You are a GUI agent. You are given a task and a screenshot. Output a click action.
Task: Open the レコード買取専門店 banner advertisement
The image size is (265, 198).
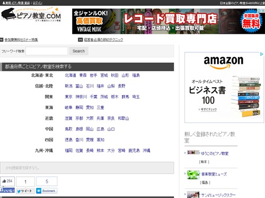[169, 21]
